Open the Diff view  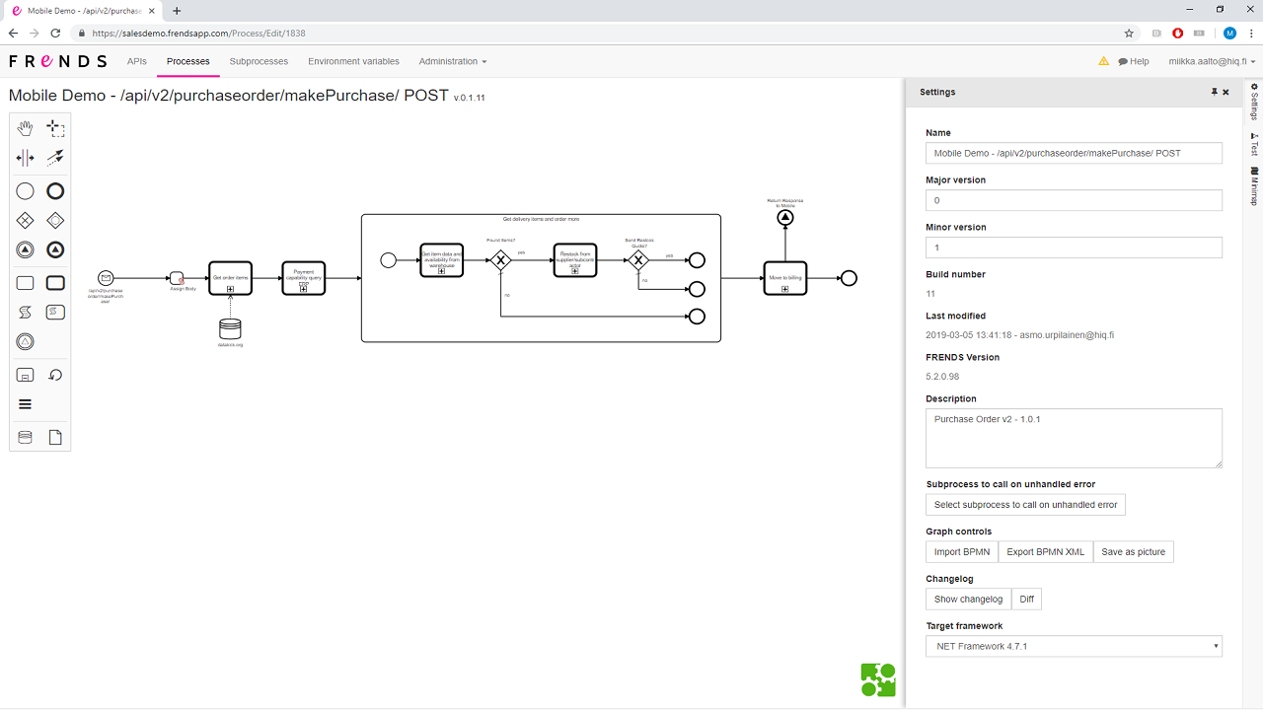(1026, 600)
